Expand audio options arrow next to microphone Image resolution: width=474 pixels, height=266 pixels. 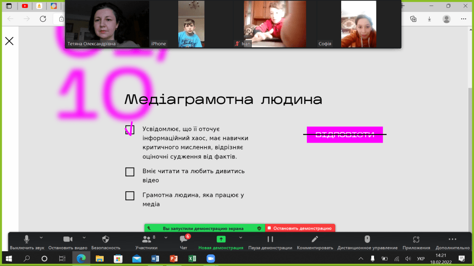click(x=41, y=237)
